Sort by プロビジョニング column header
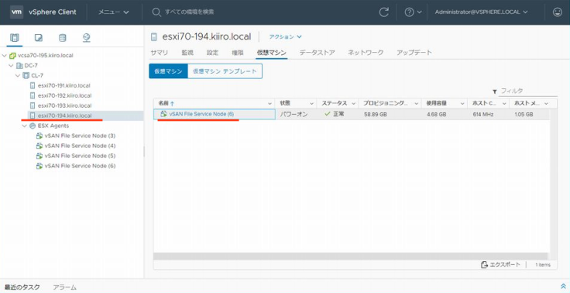This screenshot has height=293, width=570. point(386,103)
